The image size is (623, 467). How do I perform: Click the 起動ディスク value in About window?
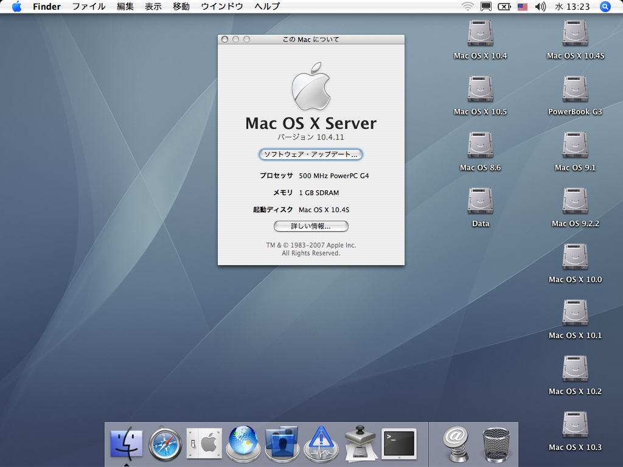pos(324,210)
